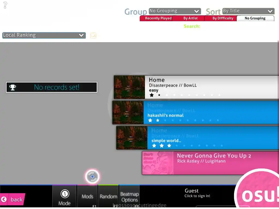This screenshot has width=279, height=209.
Task: Select the No Grouping tab
Action: click(255, 18)
